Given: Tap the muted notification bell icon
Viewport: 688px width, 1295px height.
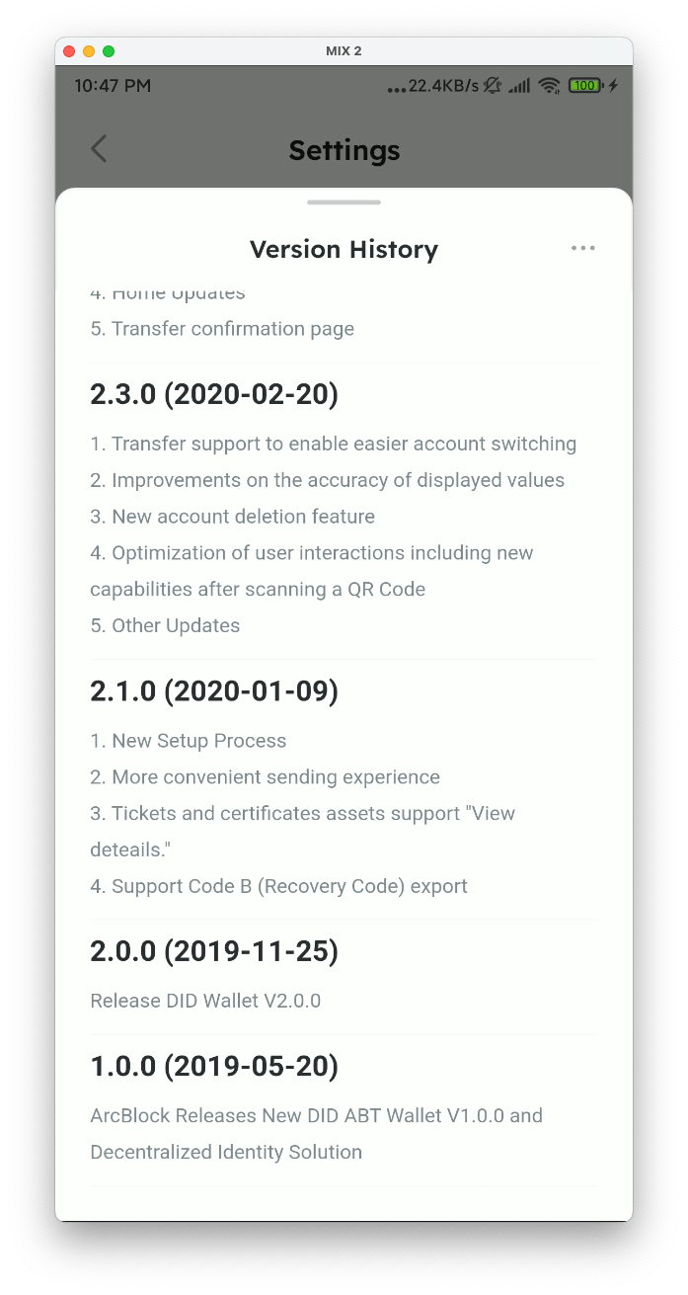Looking at the screenshot, I should click(x=493, y=86).
